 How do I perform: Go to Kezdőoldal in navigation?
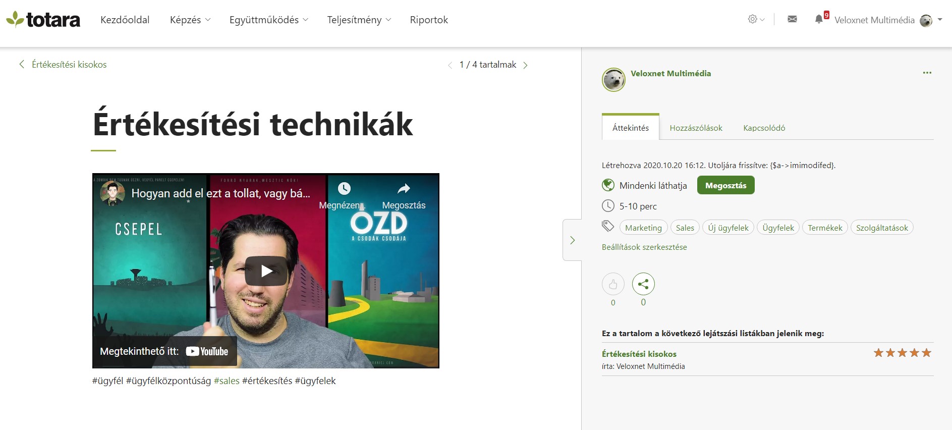pyautogui.click(x=125, y=20)
